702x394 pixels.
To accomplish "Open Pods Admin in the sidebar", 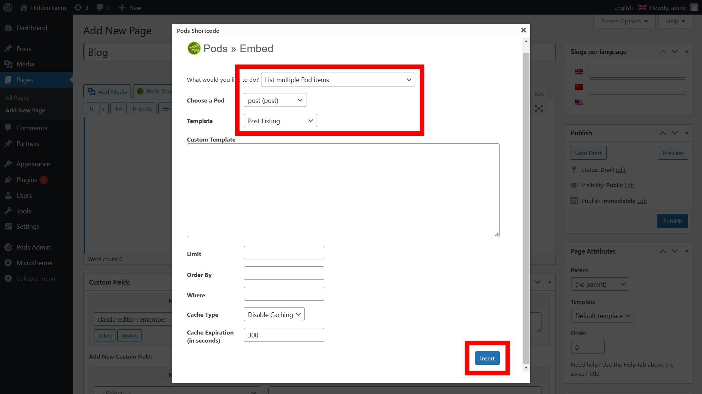I will click(x=33, y=247).
